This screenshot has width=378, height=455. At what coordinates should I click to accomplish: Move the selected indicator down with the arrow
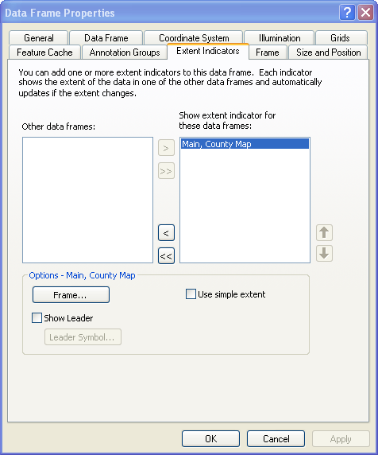coord(324,254)
